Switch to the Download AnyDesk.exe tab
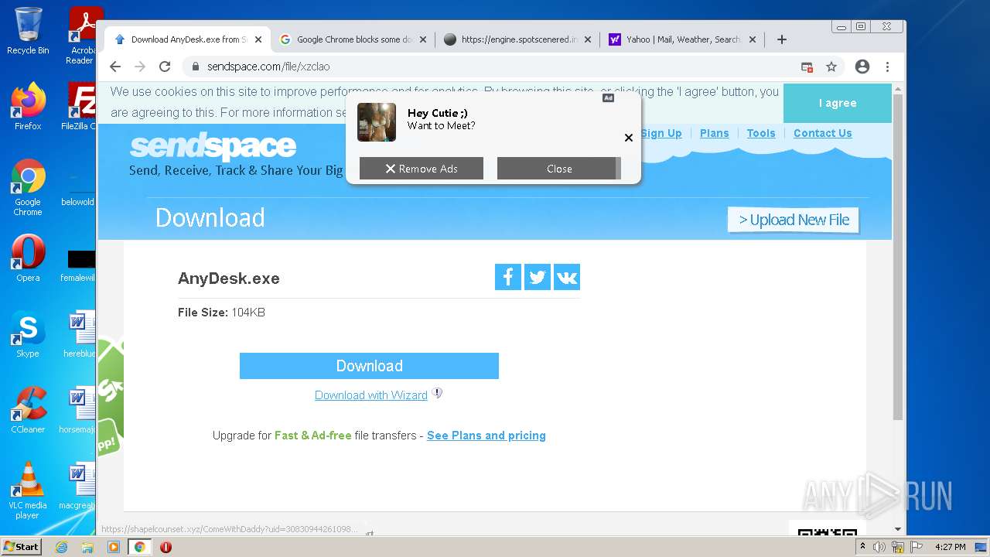Screen dimensions: 990x557 pos(189,39)
